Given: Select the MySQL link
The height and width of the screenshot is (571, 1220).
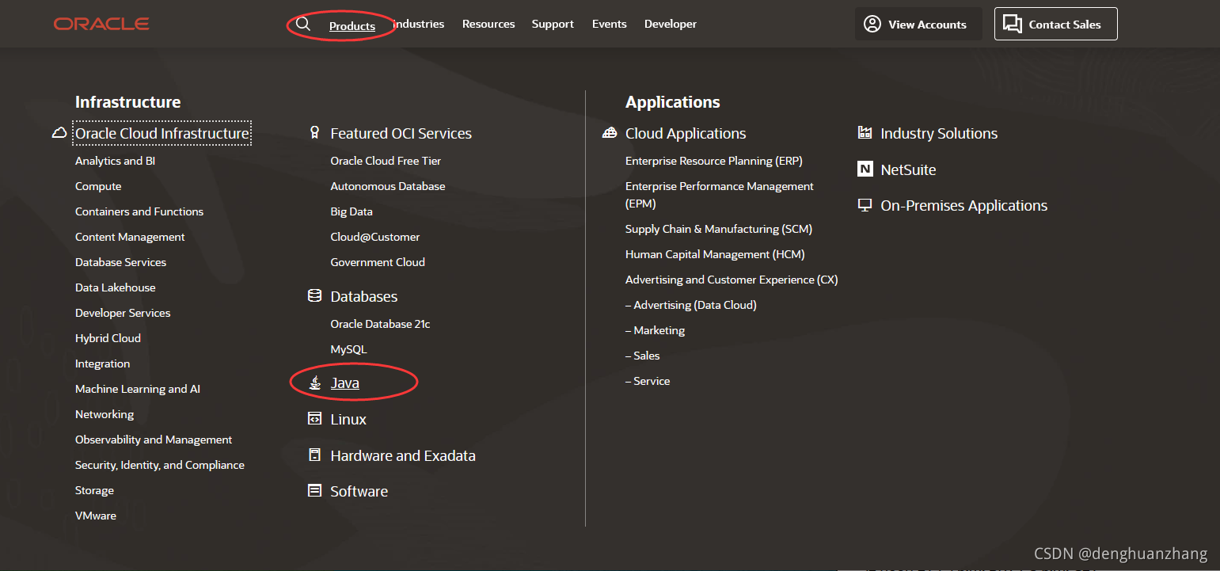Looking at the screenshot, I should [348, 349].
